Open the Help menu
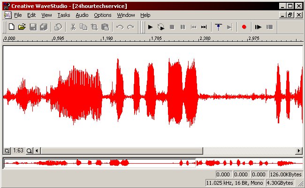Image resolution: width=305 pixels, height=188 pixels. tap(145, 15)
